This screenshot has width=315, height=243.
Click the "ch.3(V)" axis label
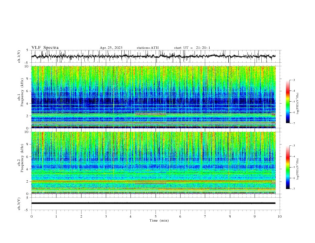(x=19, y=204)
